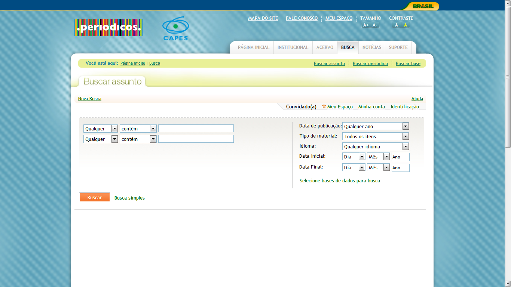The height and width of the screenshot is (287, 511).
Task: Decrease font size with A- button
Action: point(375,25)
